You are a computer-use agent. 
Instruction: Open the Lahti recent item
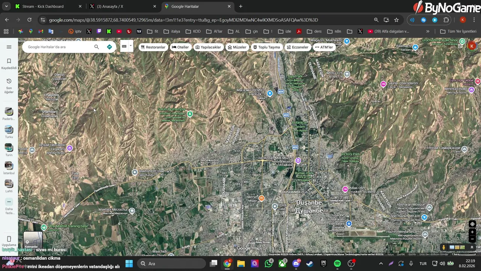pyautogui.click(x=9, y=184)
